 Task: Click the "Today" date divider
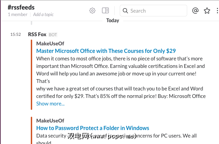pos(113,20)
